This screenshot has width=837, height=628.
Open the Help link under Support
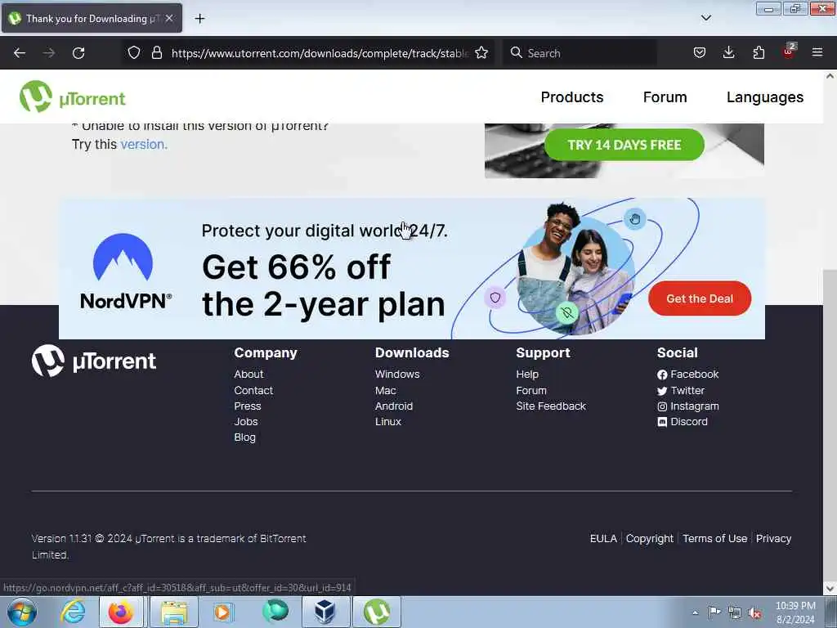[527, 375]
